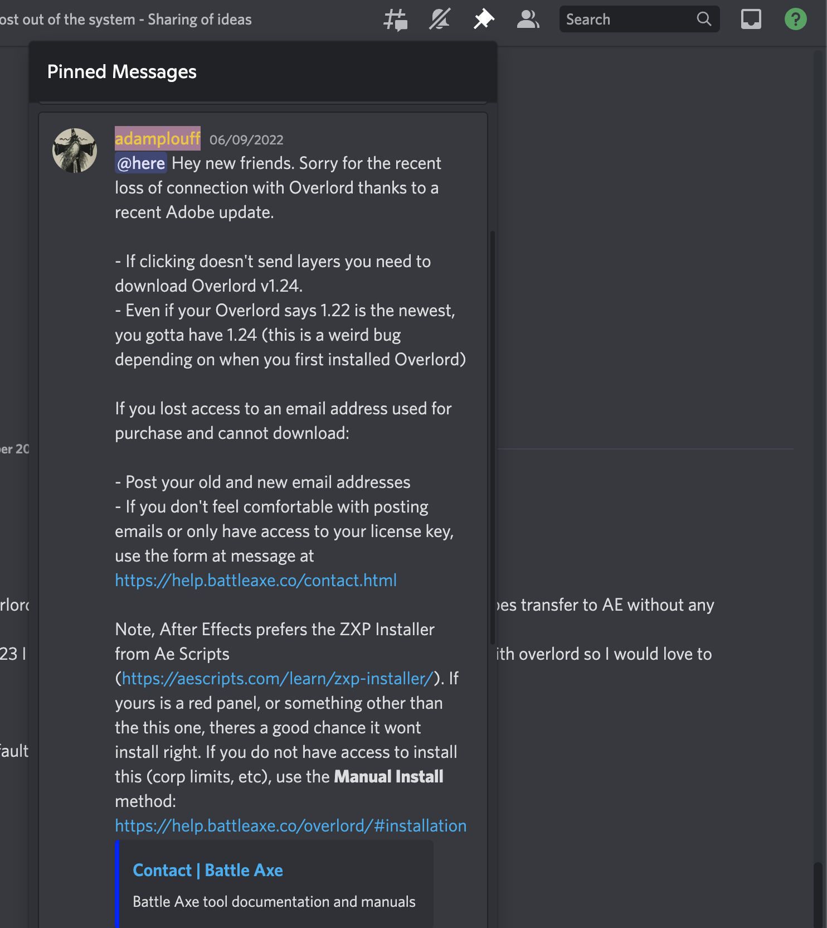Click adamplouff's avatar
The height and width of the screenshot is (928, 827).
coord(75,150)
